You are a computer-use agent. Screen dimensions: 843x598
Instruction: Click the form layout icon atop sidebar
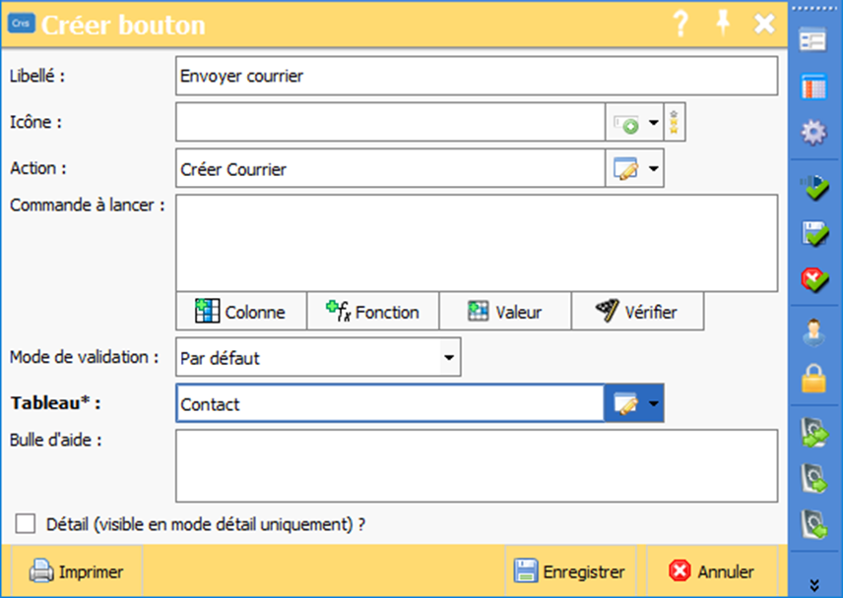click(813, 40)
